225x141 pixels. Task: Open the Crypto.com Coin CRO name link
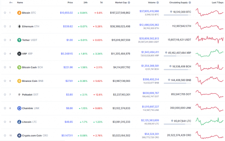point(35,135)
